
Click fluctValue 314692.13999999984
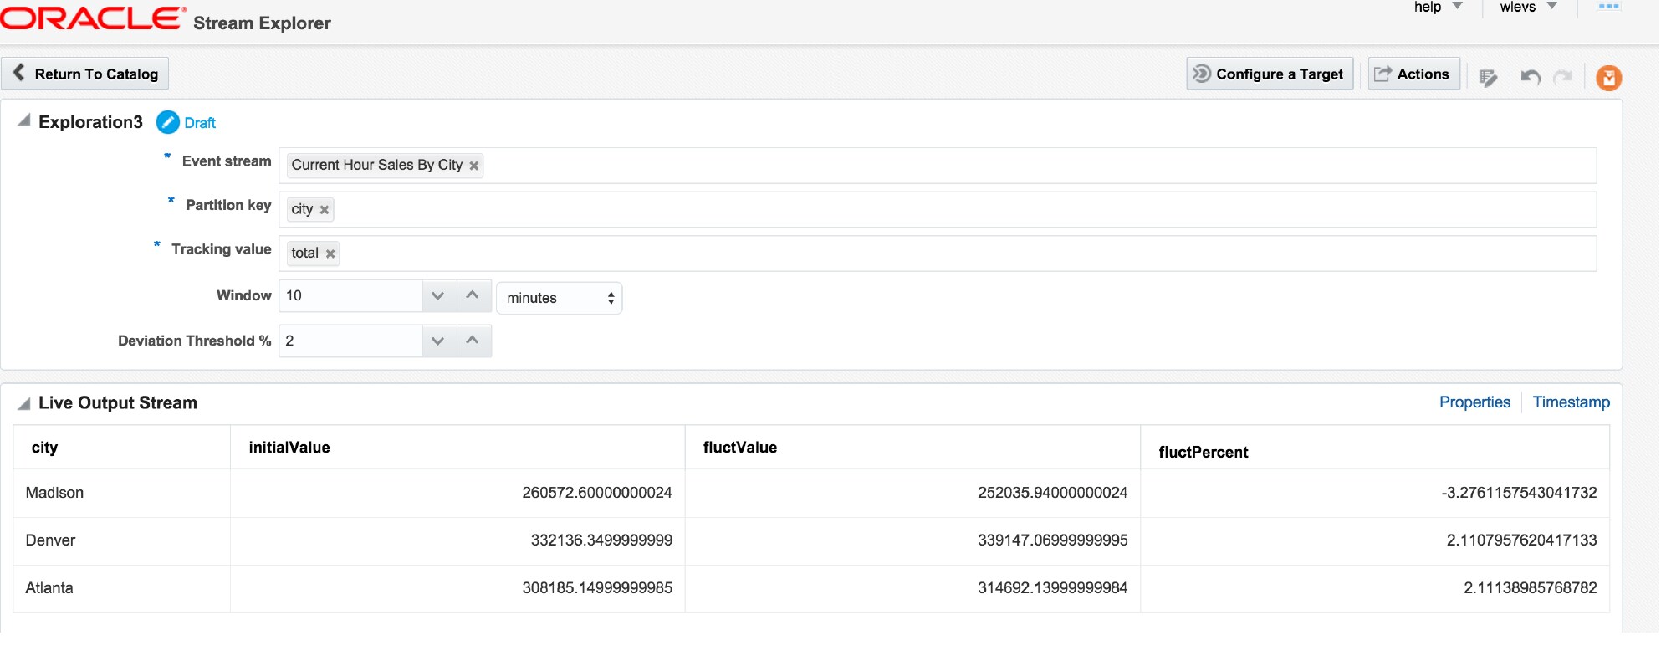pos(1053,588)
